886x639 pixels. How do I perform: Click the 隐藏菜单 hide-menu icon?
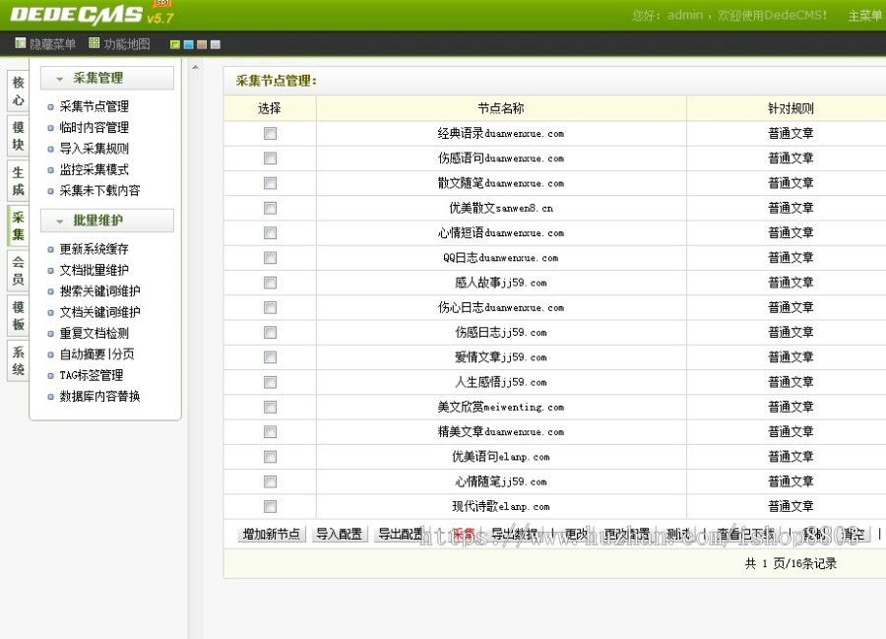[20, 43]
